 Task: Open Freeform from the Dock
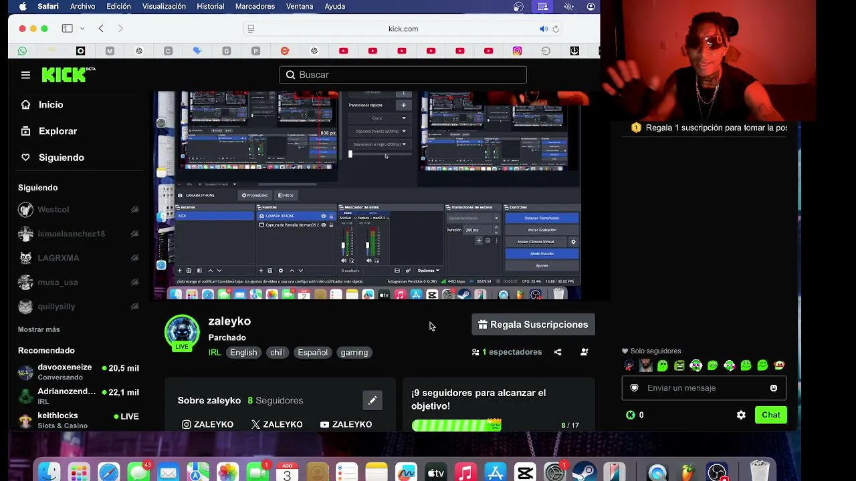pyautogui.click(x=406, y=472)
